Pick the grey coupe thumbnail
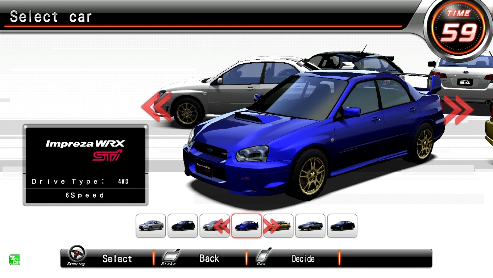Viewport: 493px width, 278px height. (310, 226)
